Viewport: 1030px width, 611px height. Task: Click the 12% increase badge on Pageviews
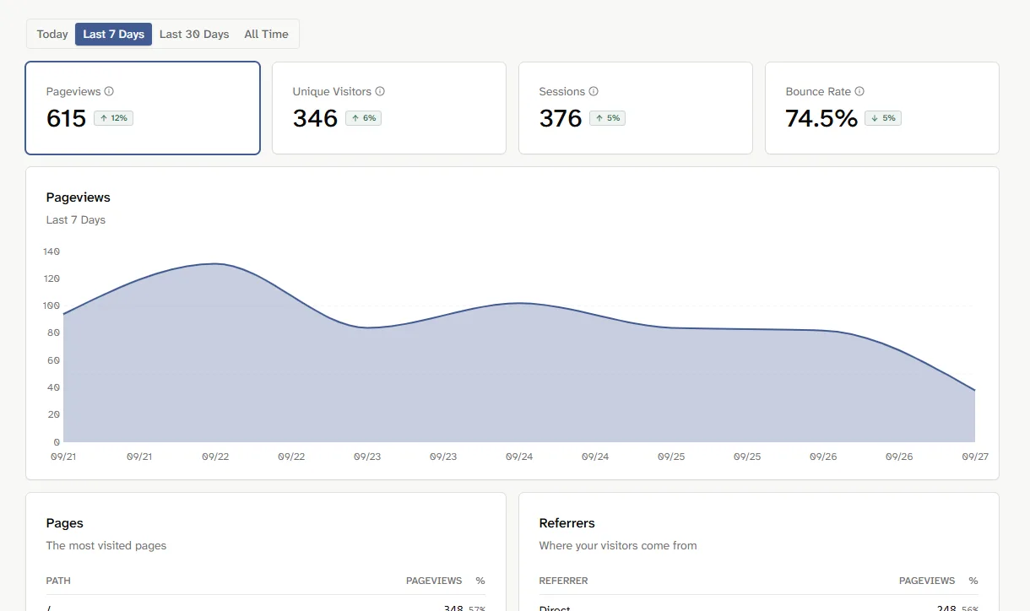[113, 118]
